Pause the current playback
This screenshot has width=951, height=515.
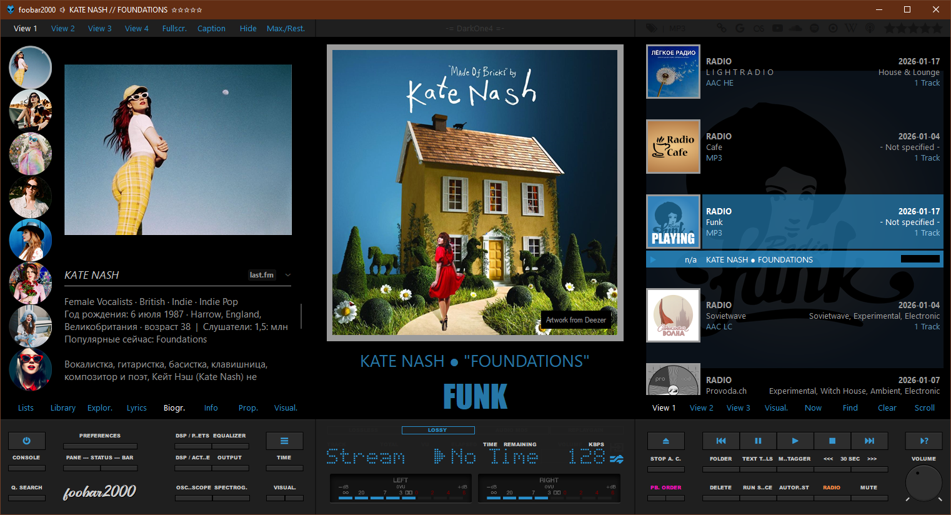point(758,441)
